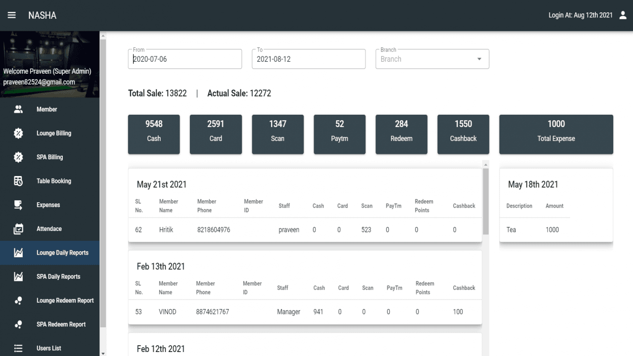This screenshot has height=356, width=633.
Task: Select Lounge Daily Reports menu item
Action: (49, 253)
